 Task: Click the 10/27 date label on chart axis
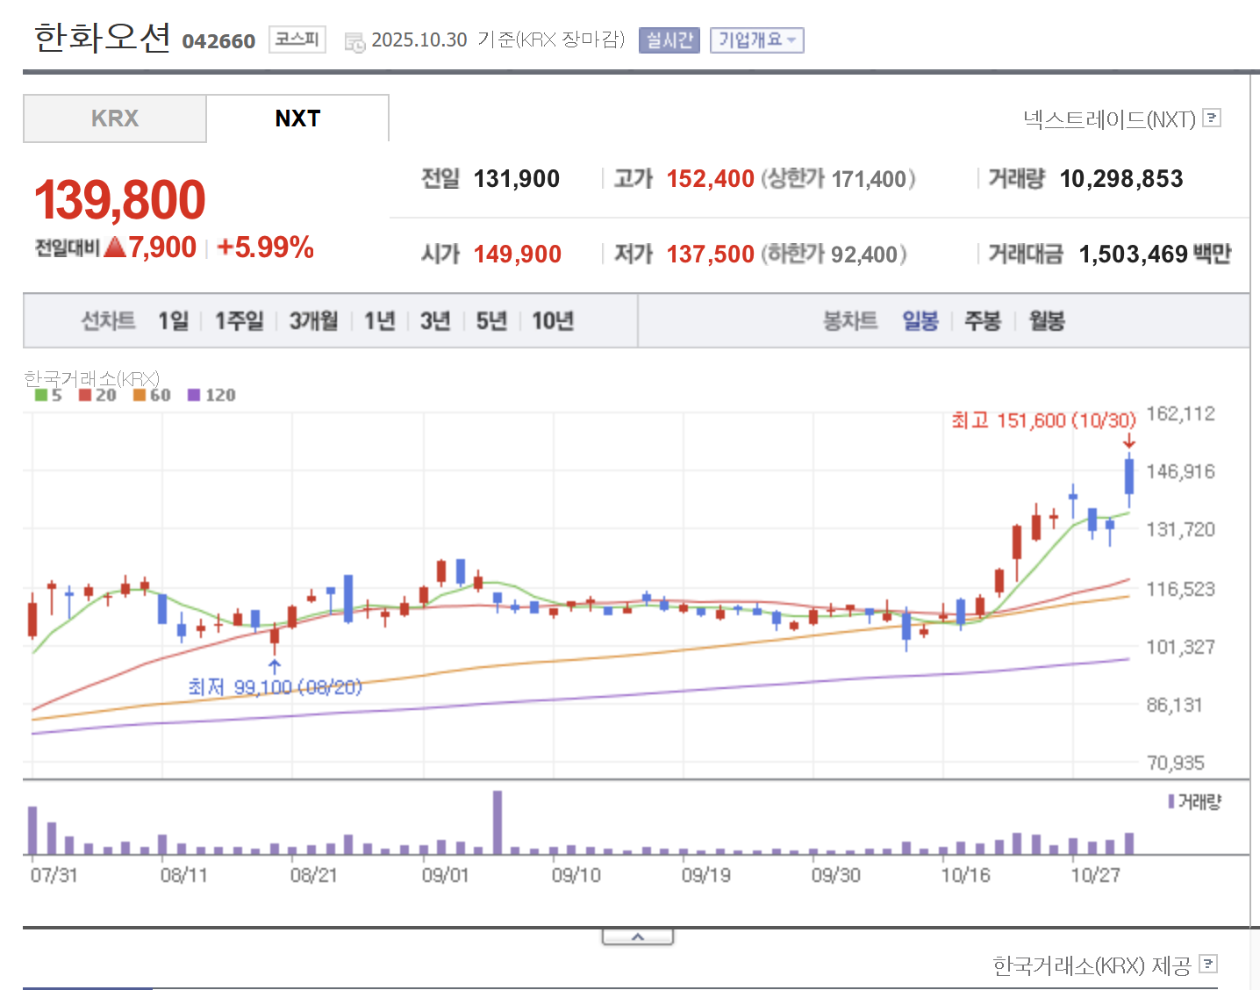(x=1095, y=875)
